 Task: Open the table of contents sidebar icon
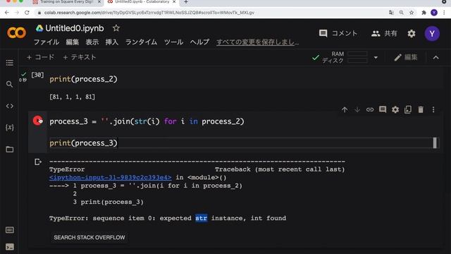[9, 63]
